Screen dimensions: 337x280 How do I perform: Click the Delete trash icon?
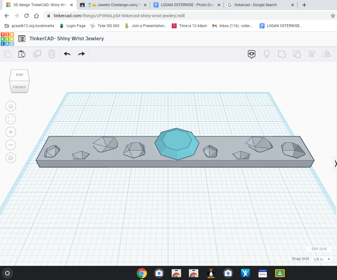[51, 54]
